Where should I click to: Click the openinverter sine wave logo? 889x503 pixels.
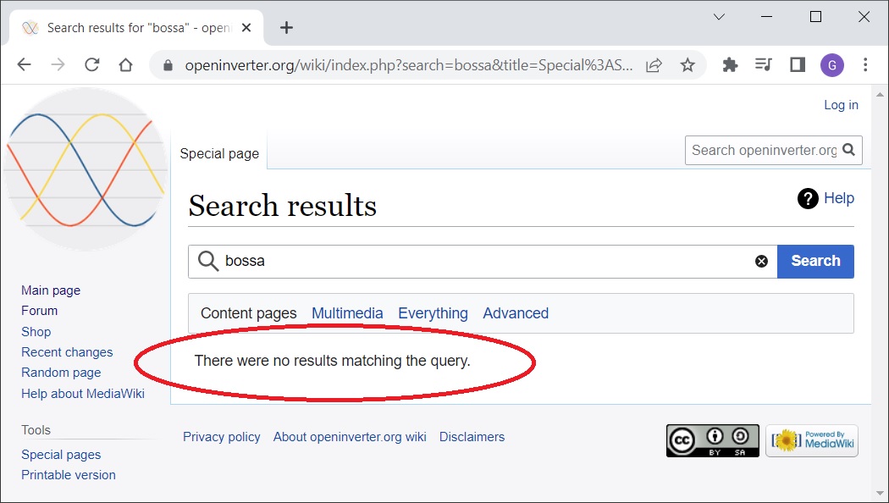coord(85,169)
